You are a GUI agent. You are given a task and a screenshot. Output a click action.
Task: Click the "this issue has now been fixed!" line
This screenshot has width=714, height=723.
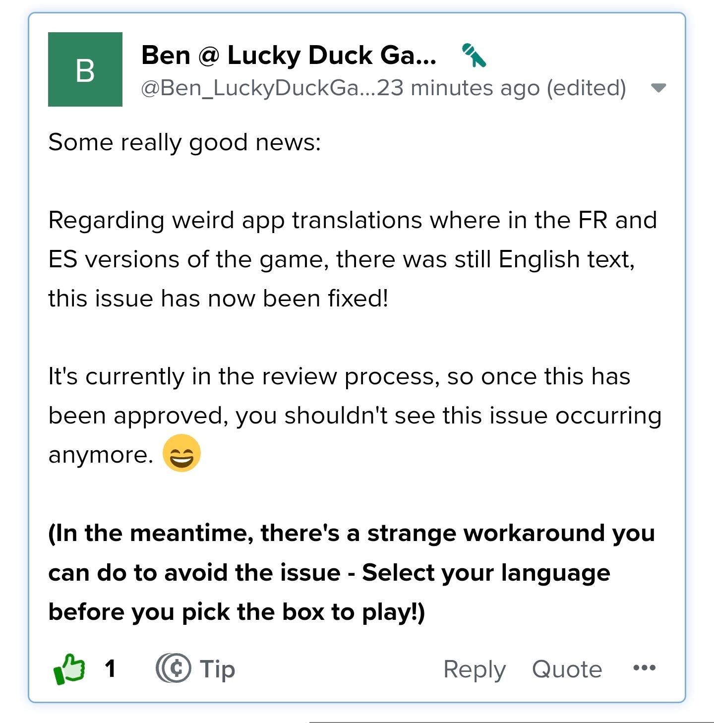coord(218,299)
